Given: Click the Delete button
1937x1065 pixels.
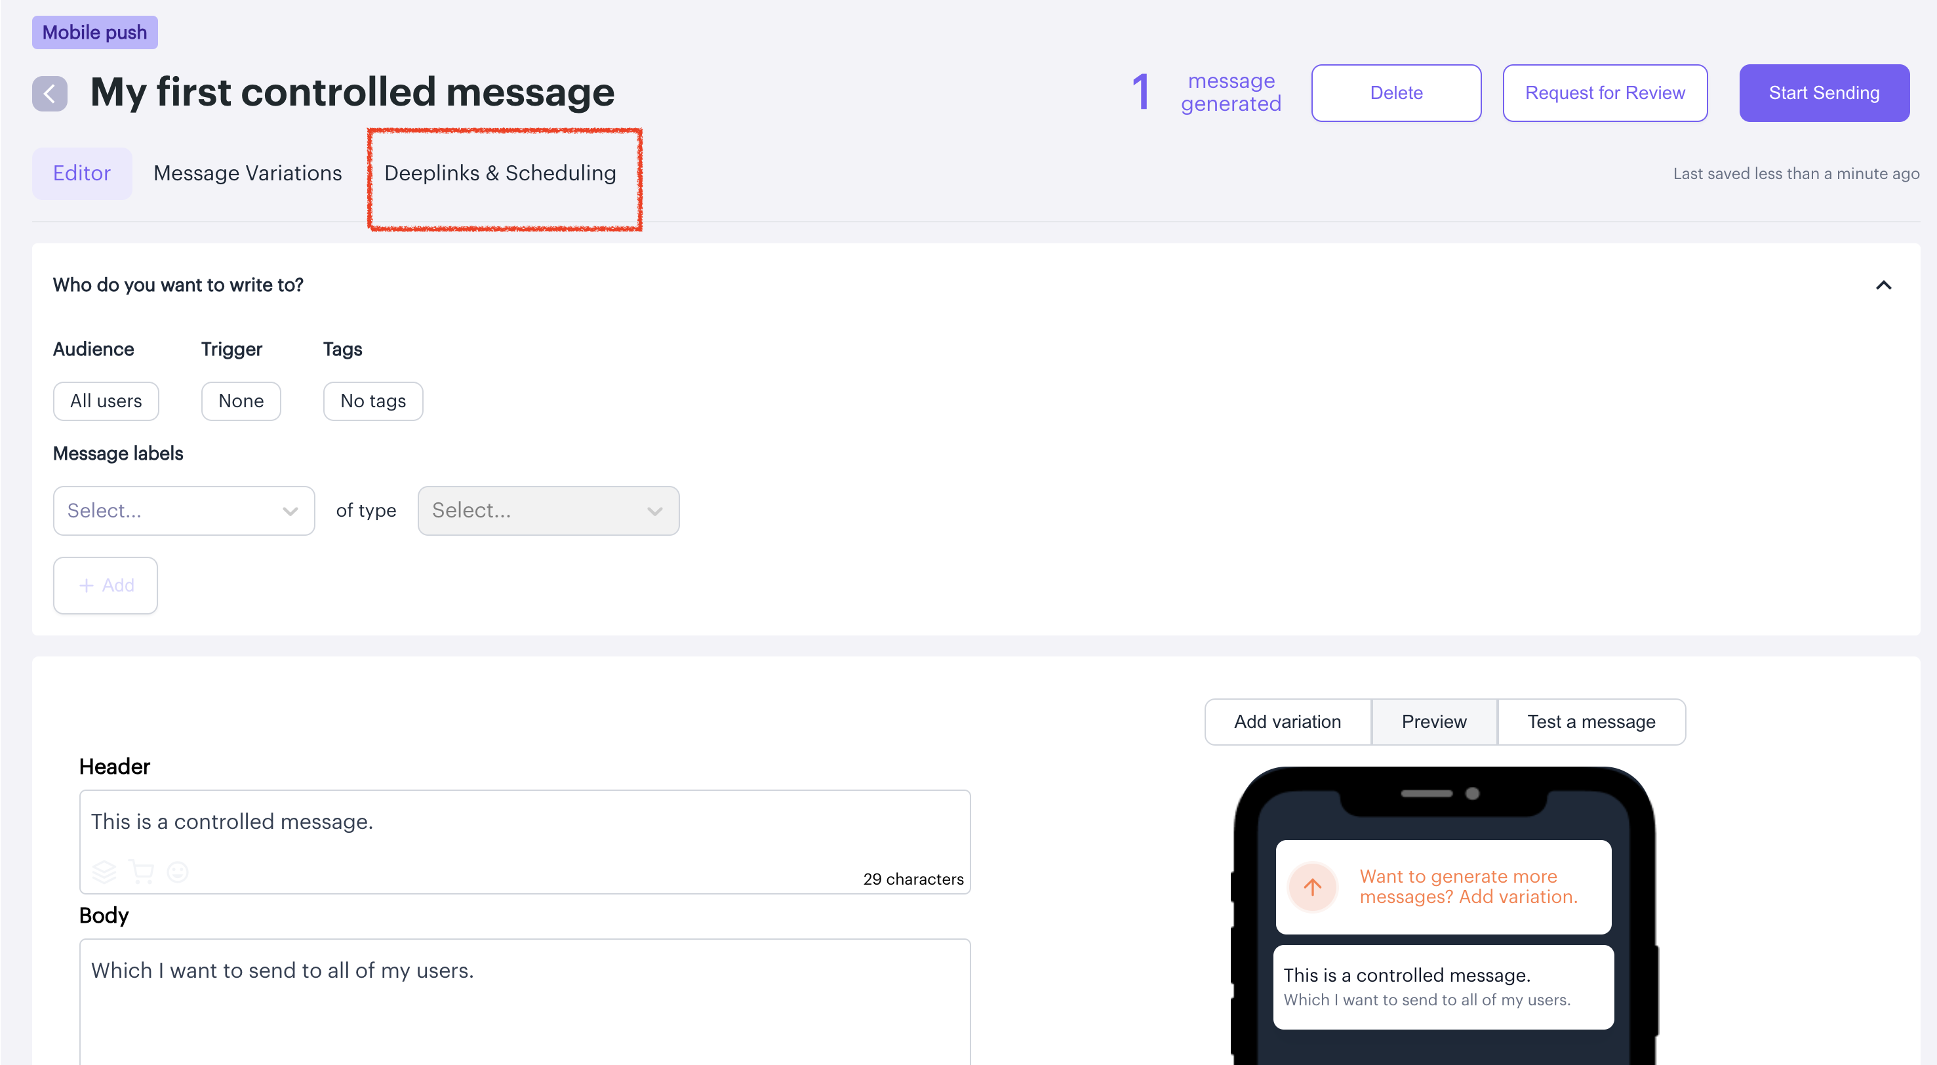Looking at the screenshot, I should coord(1395,92).
